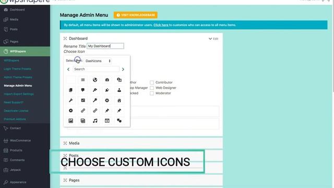Go to next icon page arrow

(123, 69)
